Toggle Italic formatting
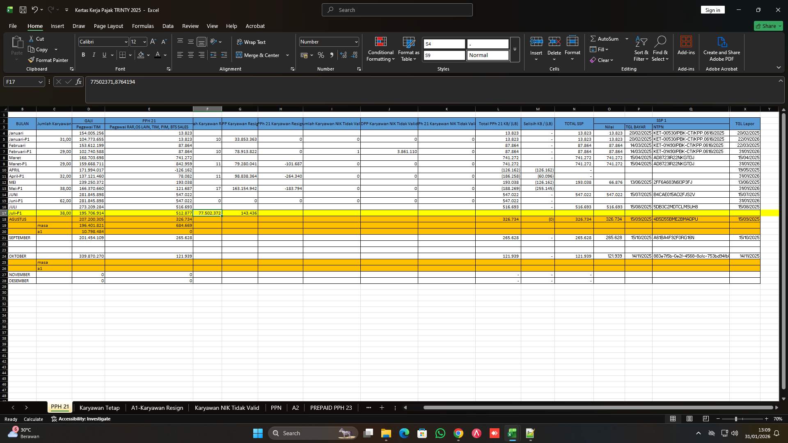The width and height of the screenshot is (788, 443). [x=94, y=55]
